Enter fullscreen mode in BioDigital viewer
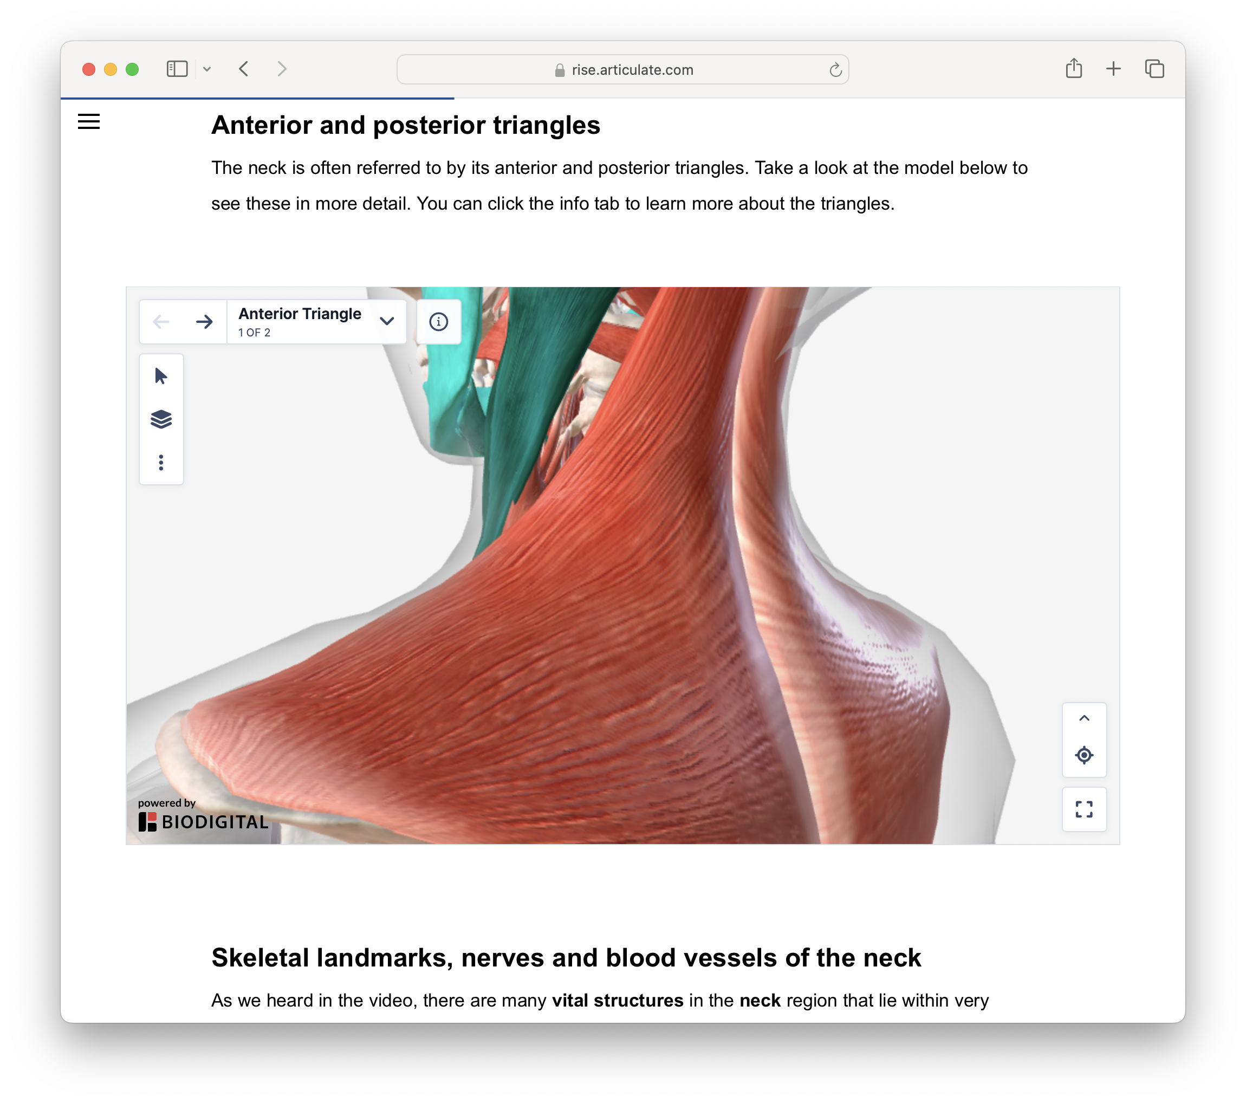The image size is (1246, 1103). tap(1084, 809)
